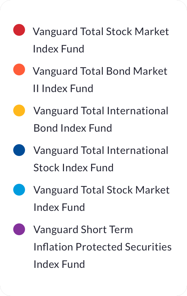Select Vanguard Total Bond Market II Index Fund
Viewport: 187px width, 296px height.
[100, 80]
